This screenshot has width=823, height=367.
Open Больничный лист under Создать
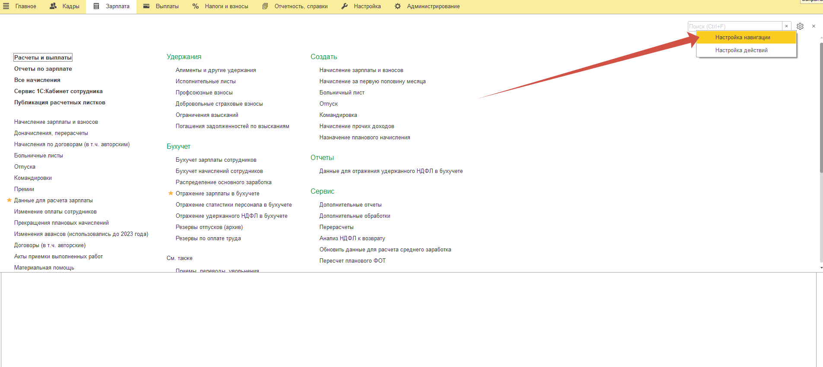coord(342,93)
